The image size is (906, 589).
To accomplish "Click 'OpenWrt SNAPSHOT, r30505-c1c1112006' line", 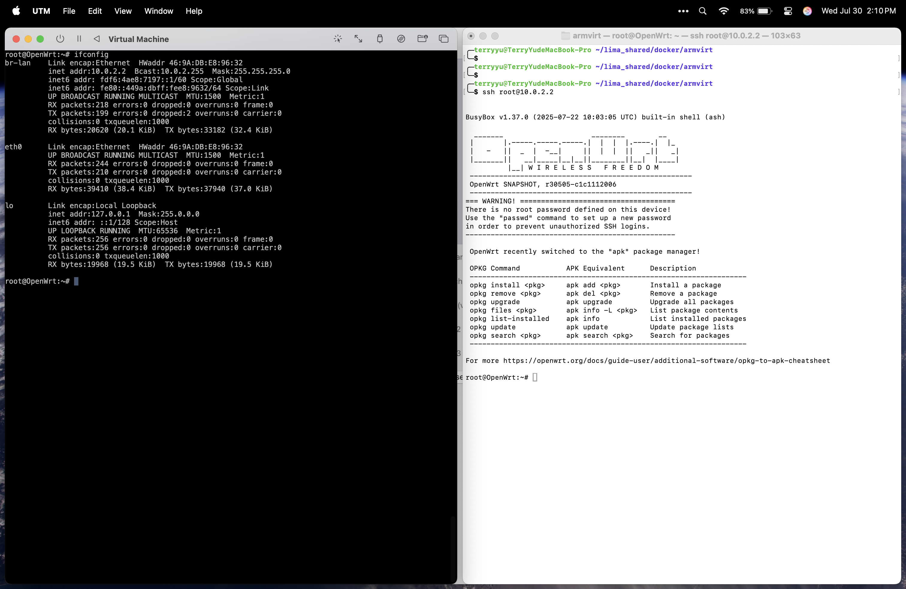I will pyautogui.click(x=543, y=184).
